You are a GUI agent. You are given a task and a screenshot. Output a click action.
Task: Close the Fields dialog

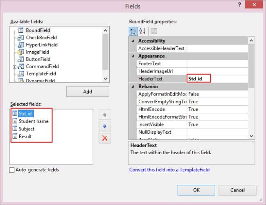point(254,5)
